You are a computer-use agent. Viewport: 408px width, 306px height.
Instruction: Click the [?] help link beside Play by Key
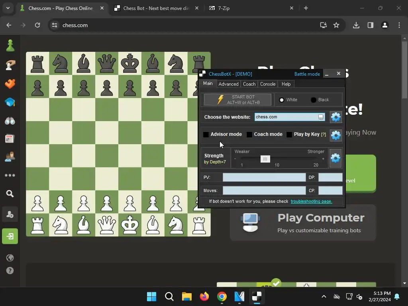pyautogui.click(x=324, y=135)
